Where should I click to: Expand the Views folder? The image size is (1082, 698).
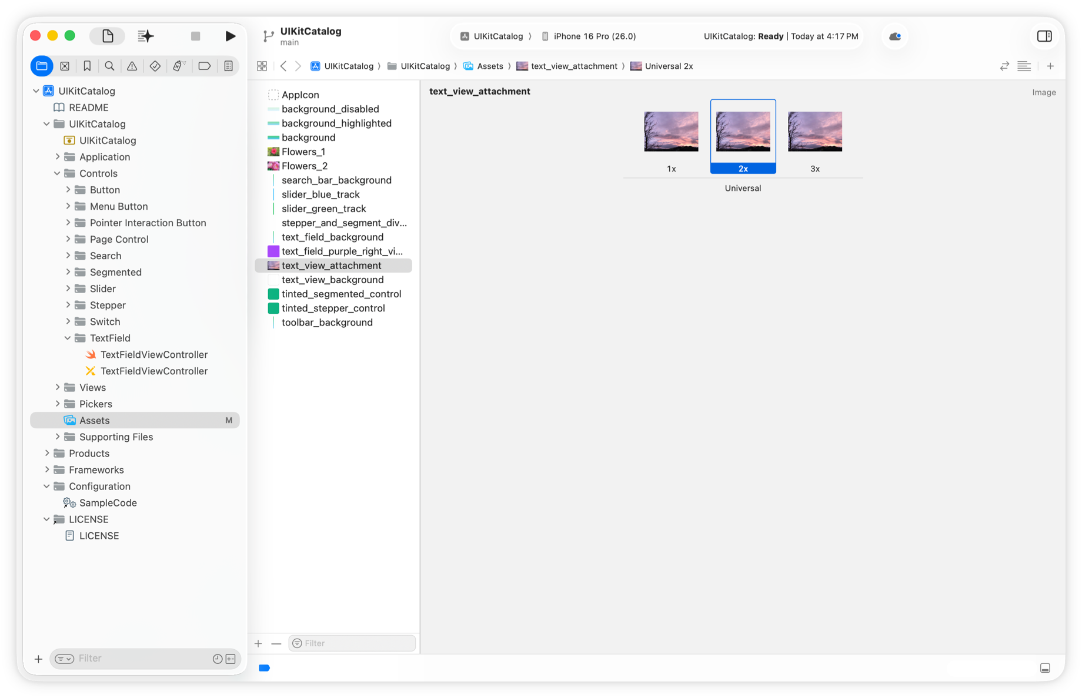57,387
